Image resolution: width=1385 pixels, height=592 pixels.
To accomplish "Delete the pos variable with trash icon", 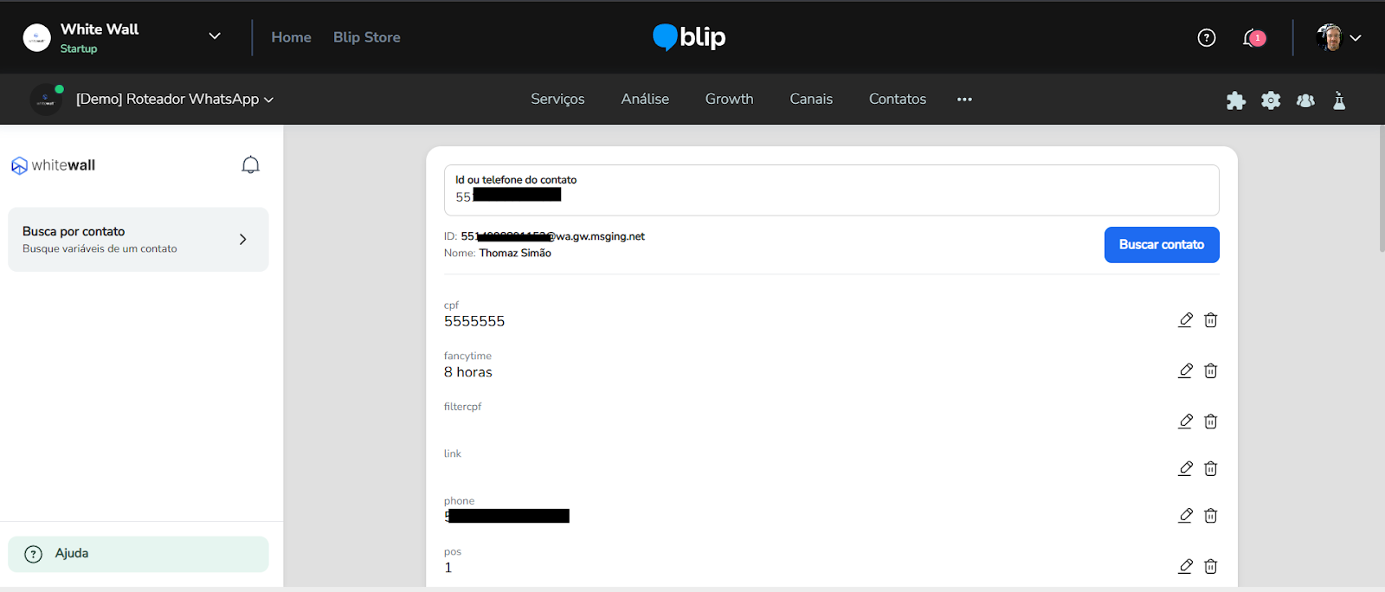I will (1211, 567).
